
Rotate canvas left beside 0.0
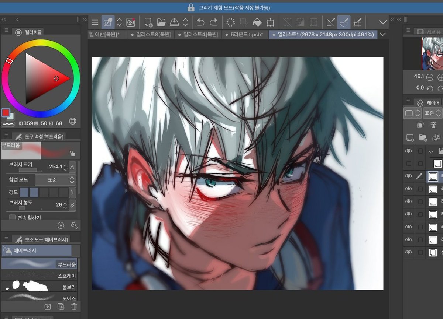(429, 88)
